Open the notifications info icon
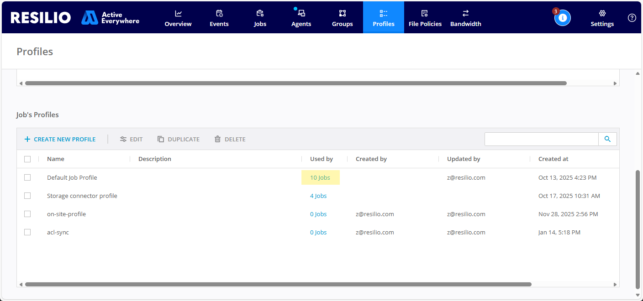The image size is (643, 301). point(562,18)
